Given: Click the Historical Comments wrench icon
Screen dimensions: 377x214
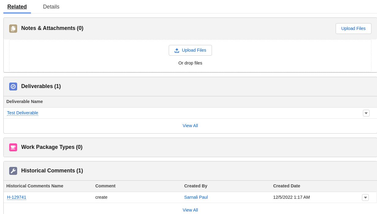Looking at the screenshot, I should (13, 171).
